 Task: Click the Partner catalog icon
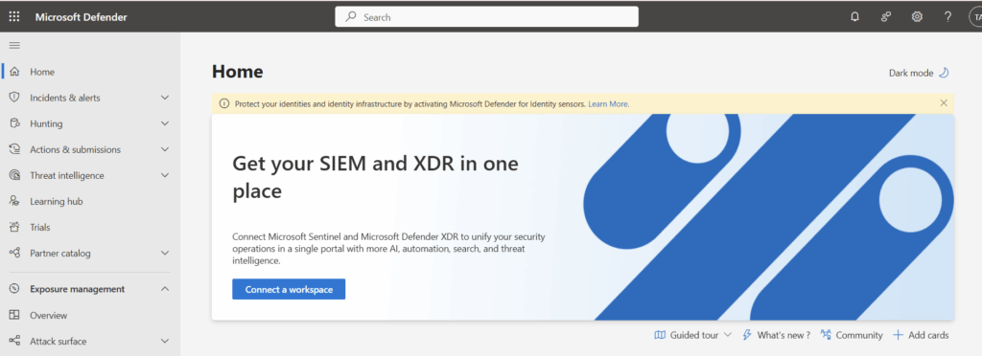[x=14, y=253]
